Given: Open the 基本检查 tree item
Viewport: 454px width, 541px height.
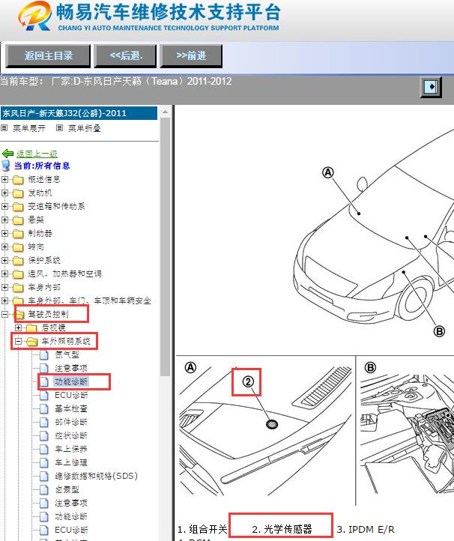Looking at the screenshot, I should click(x=71, y=409).
